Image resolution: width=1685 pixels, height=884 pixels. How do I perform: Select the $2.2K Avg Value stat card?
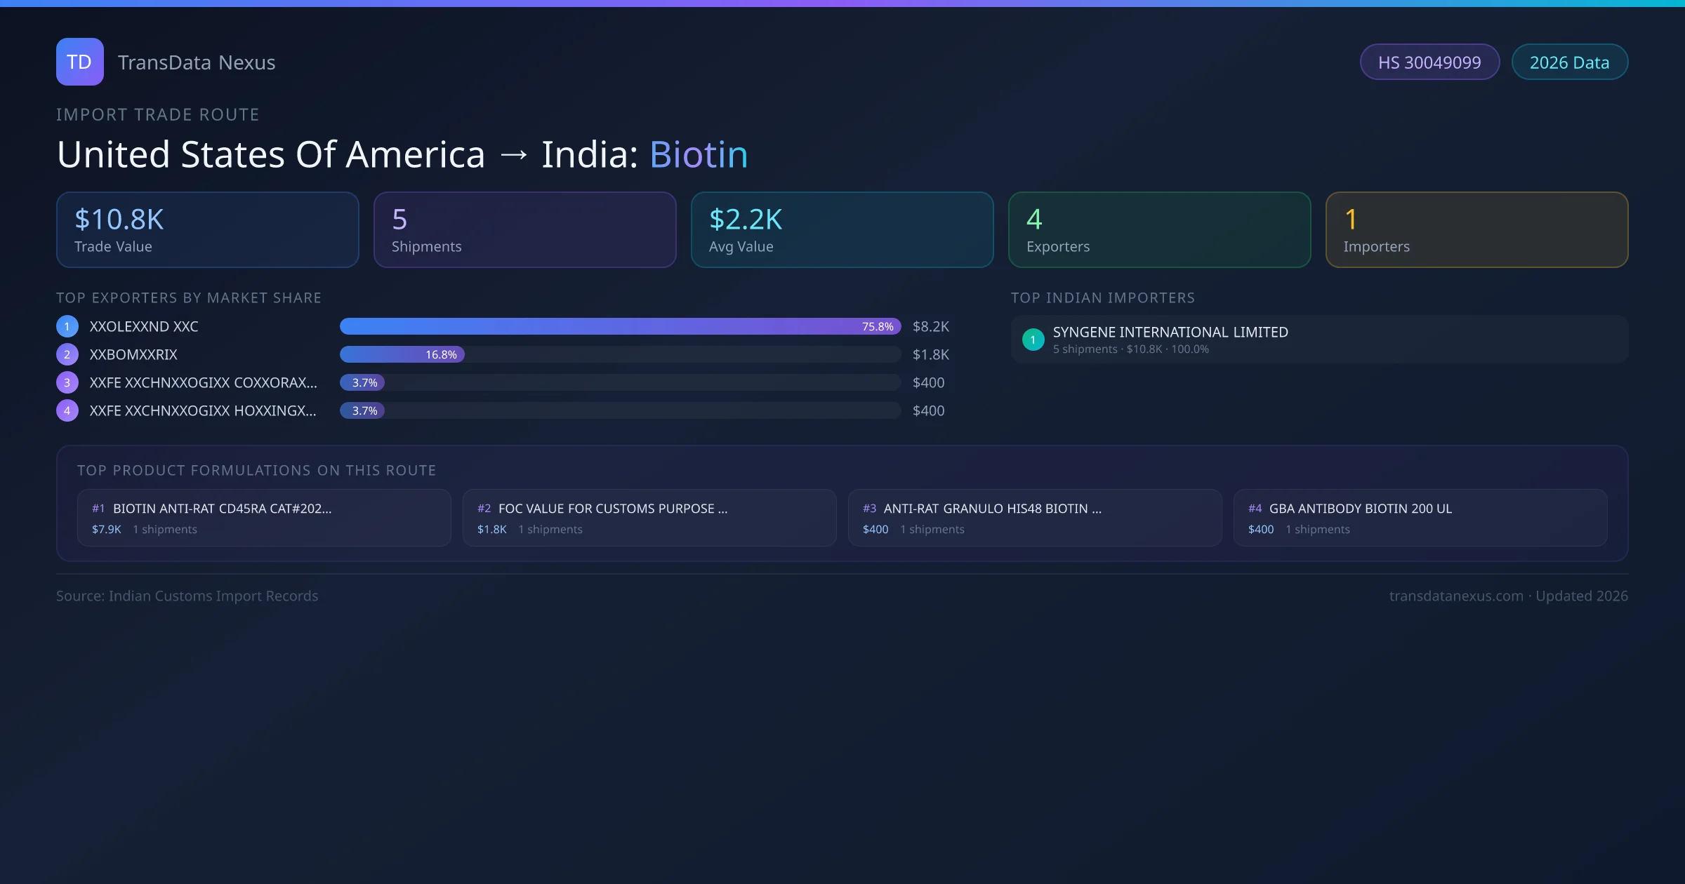pos(842,229)
